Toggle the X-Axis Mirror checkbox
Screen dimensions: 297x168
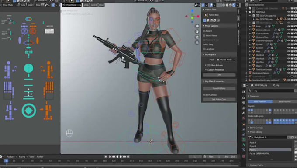(x=204, y=36)
